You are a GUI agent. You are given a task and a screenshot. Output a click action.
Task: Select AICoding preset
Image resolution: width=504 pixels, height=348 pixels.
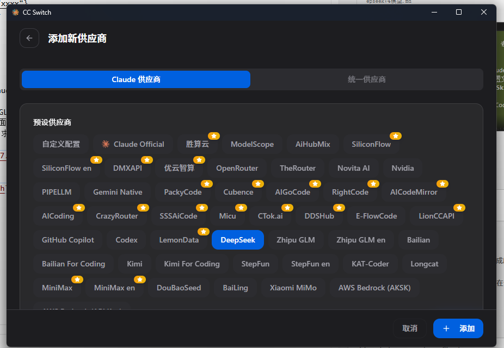pos(58,216)
